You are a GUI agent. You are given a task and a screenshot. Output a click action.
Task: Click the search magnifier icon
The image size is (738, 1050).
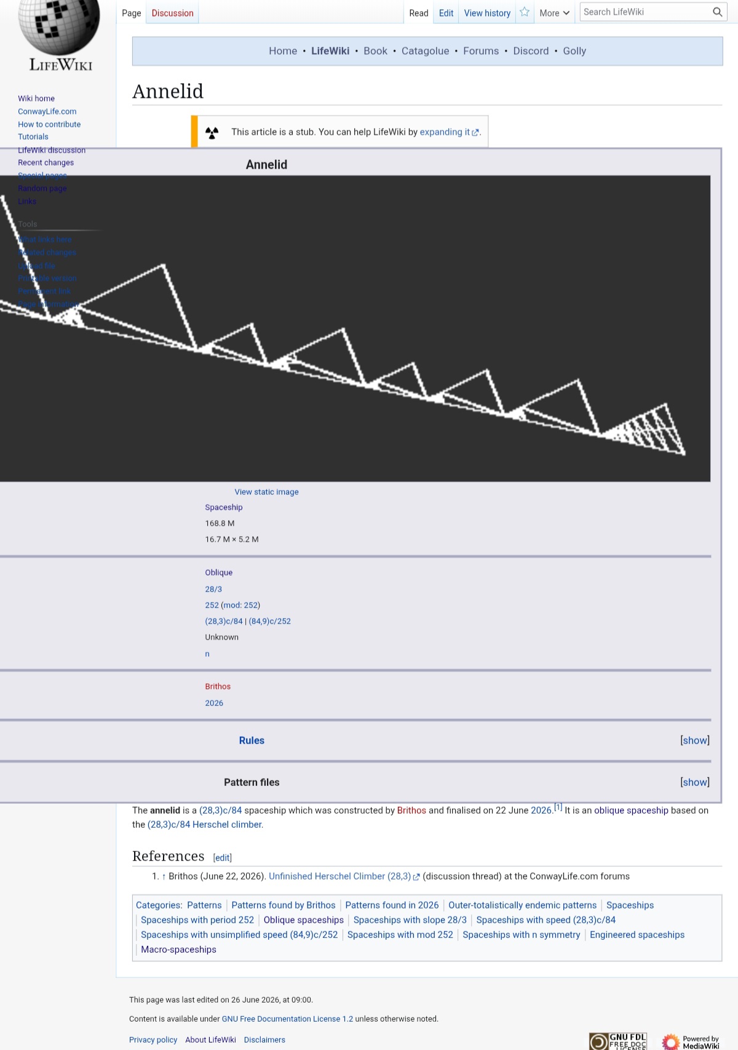tap(717, 12)
